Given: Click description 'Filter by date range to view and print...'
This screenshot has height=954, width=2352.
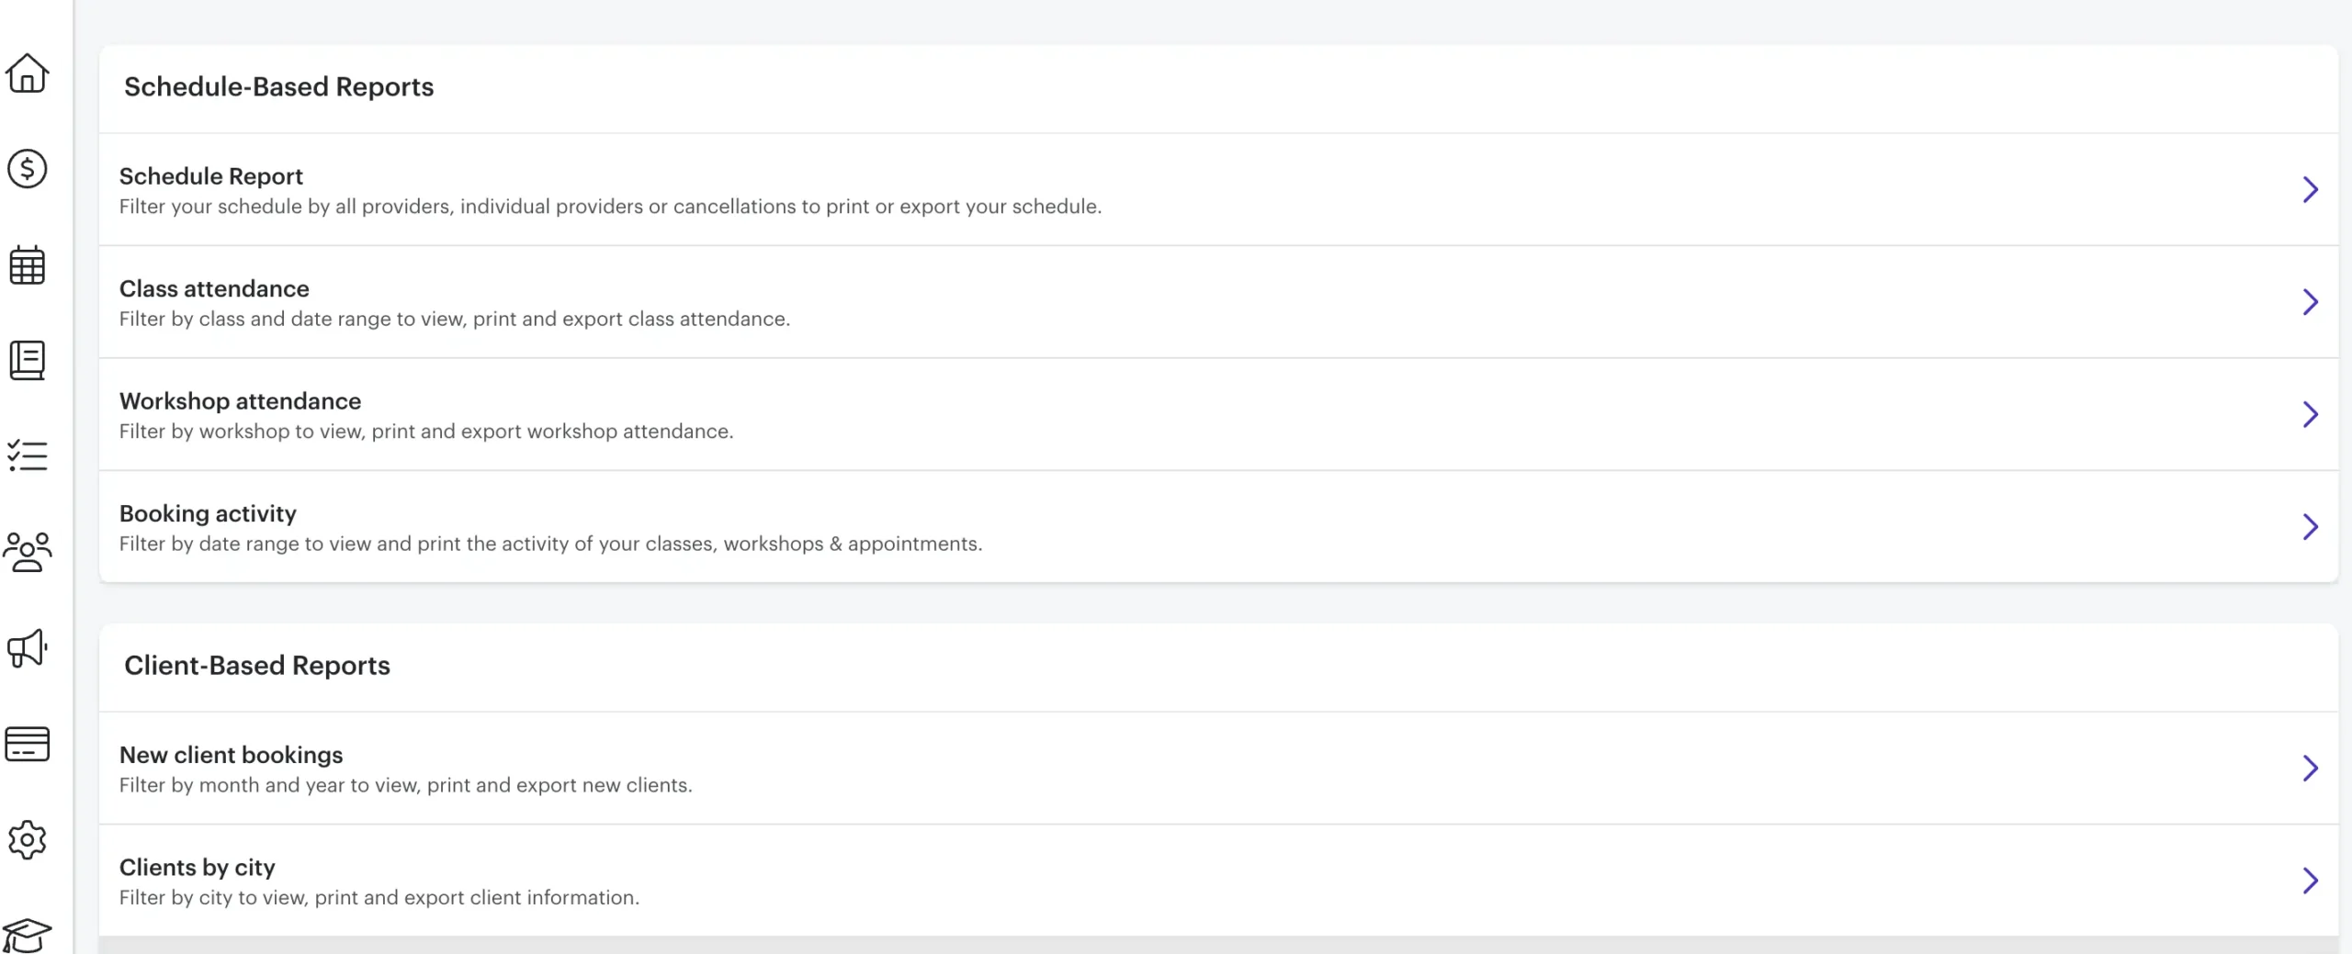Looking at the screenshot, I should tap(551, 544).
